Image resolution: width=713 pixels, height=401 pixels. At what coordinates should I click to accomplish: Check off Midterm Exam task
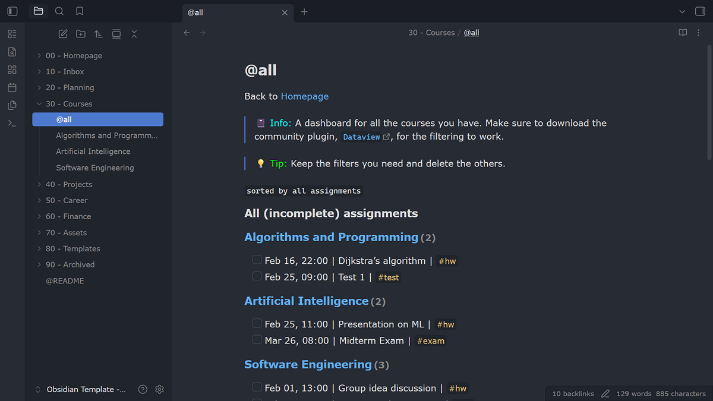tap(257, 340)
